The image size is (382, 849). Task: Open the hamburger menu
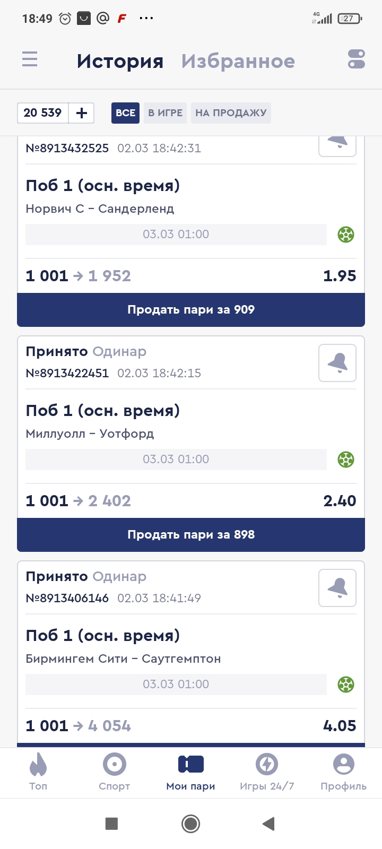click(30, 59)
